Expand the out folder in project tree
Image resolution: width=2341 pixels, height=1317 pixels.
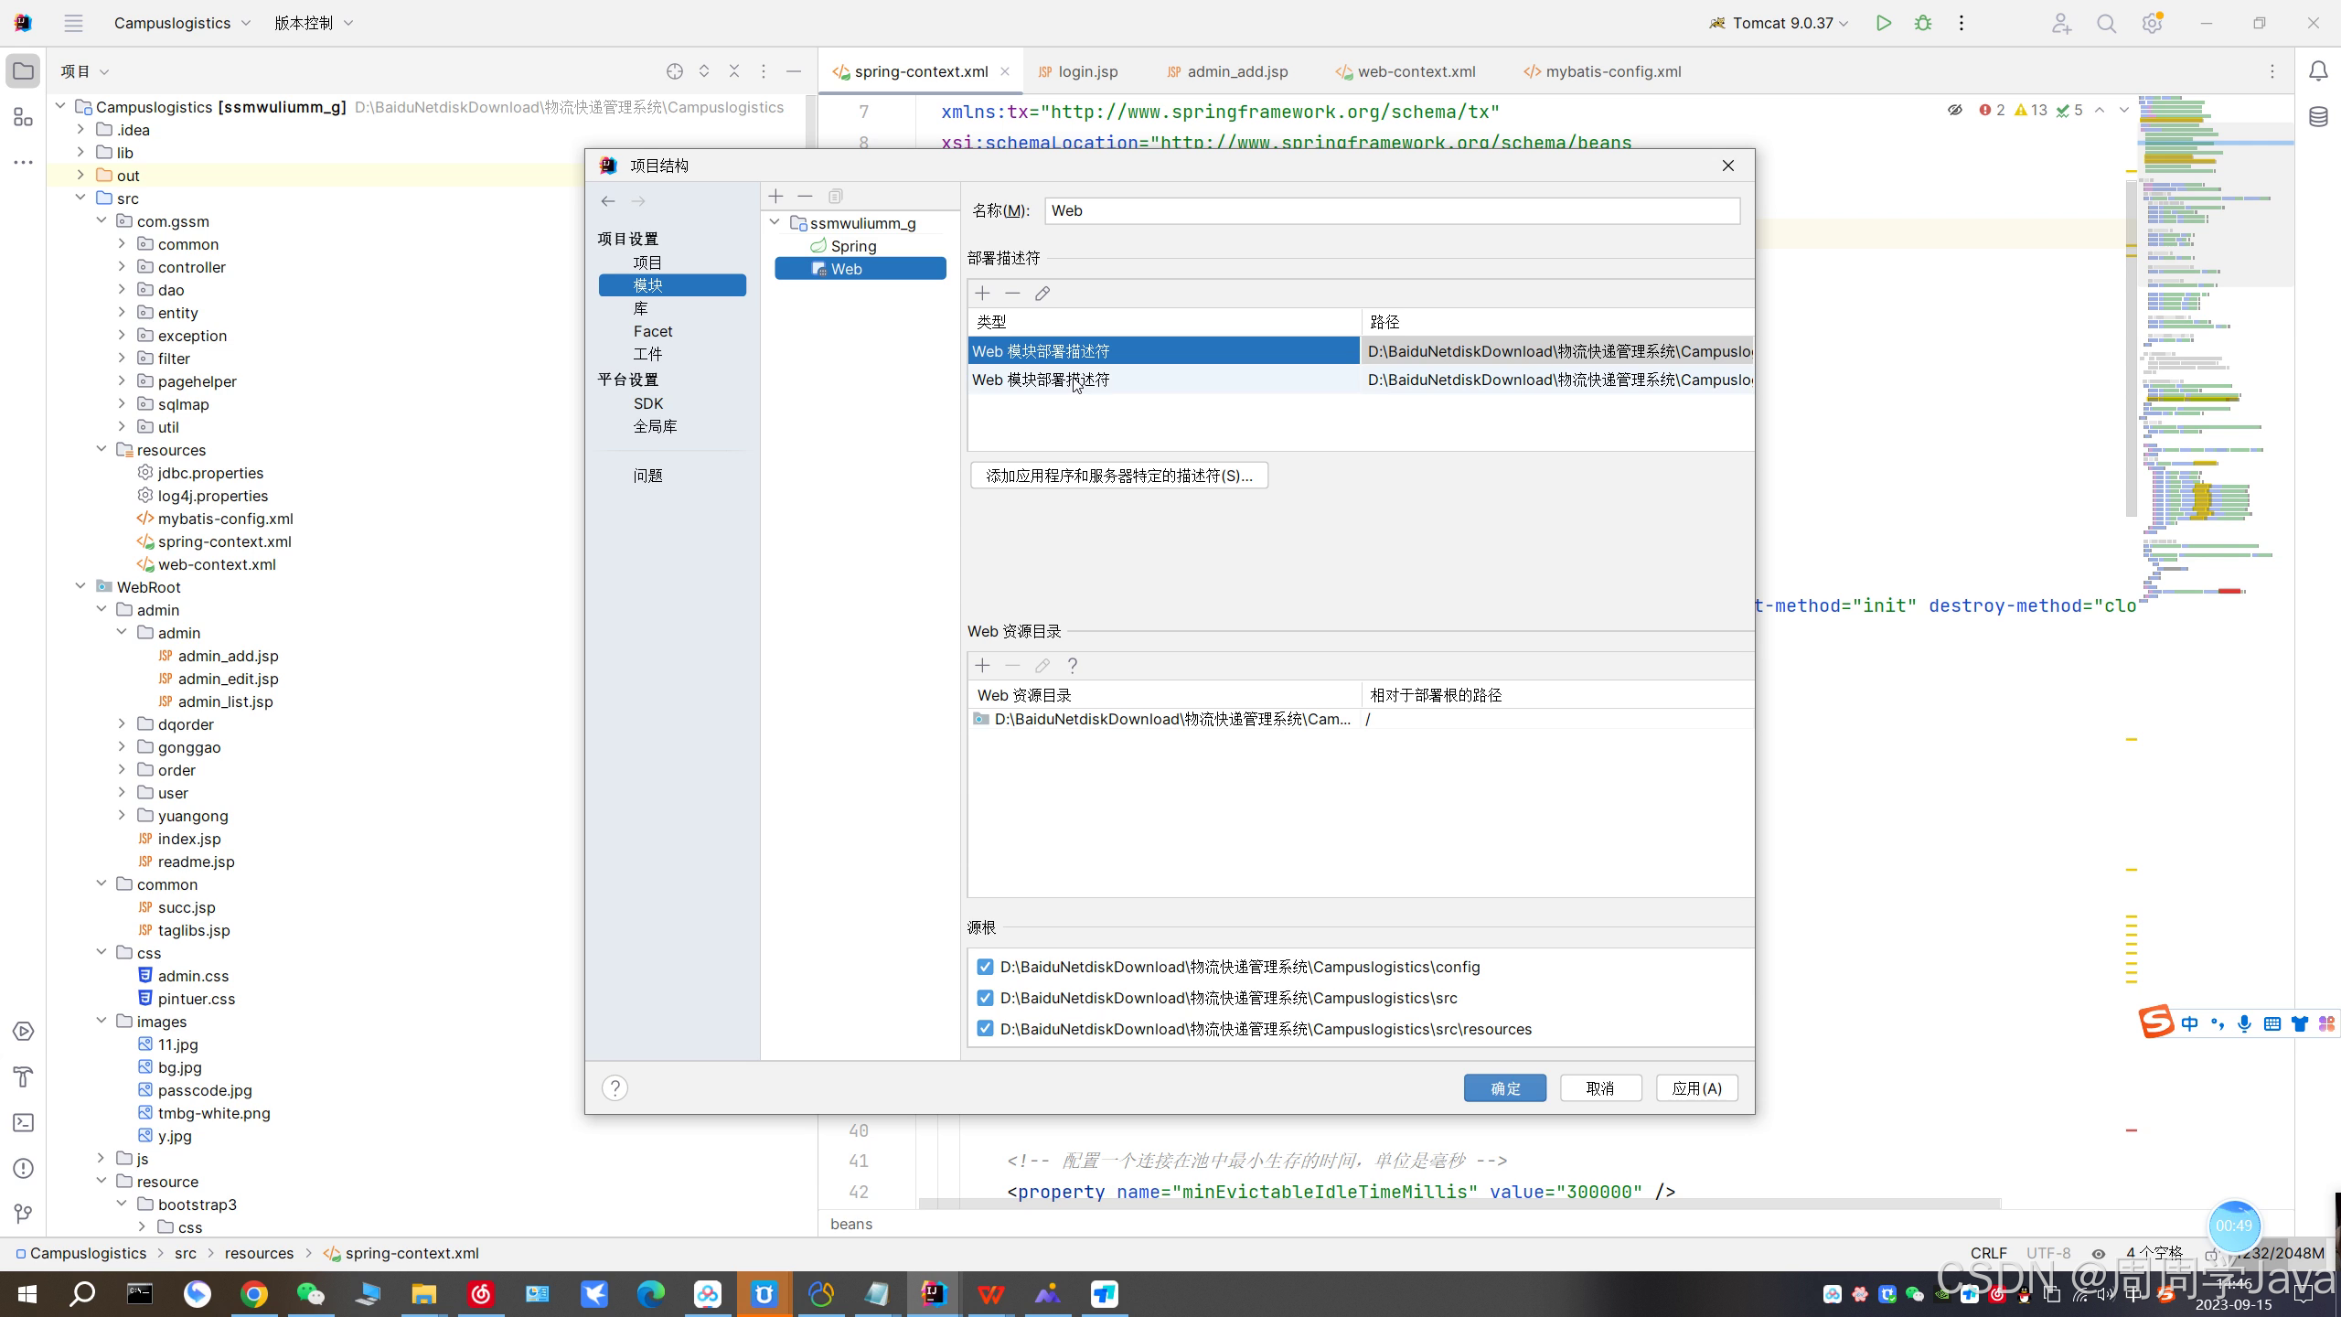coord(80,176)
